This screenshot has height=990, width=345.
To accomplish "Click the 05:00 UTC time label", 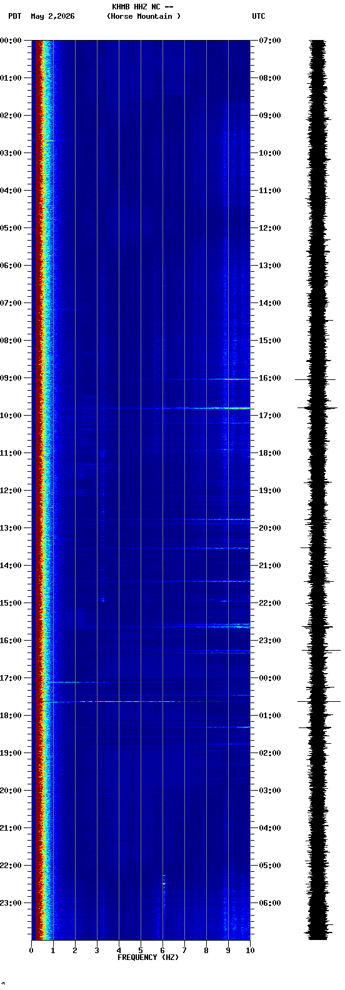I will click(x=270, y=866).
